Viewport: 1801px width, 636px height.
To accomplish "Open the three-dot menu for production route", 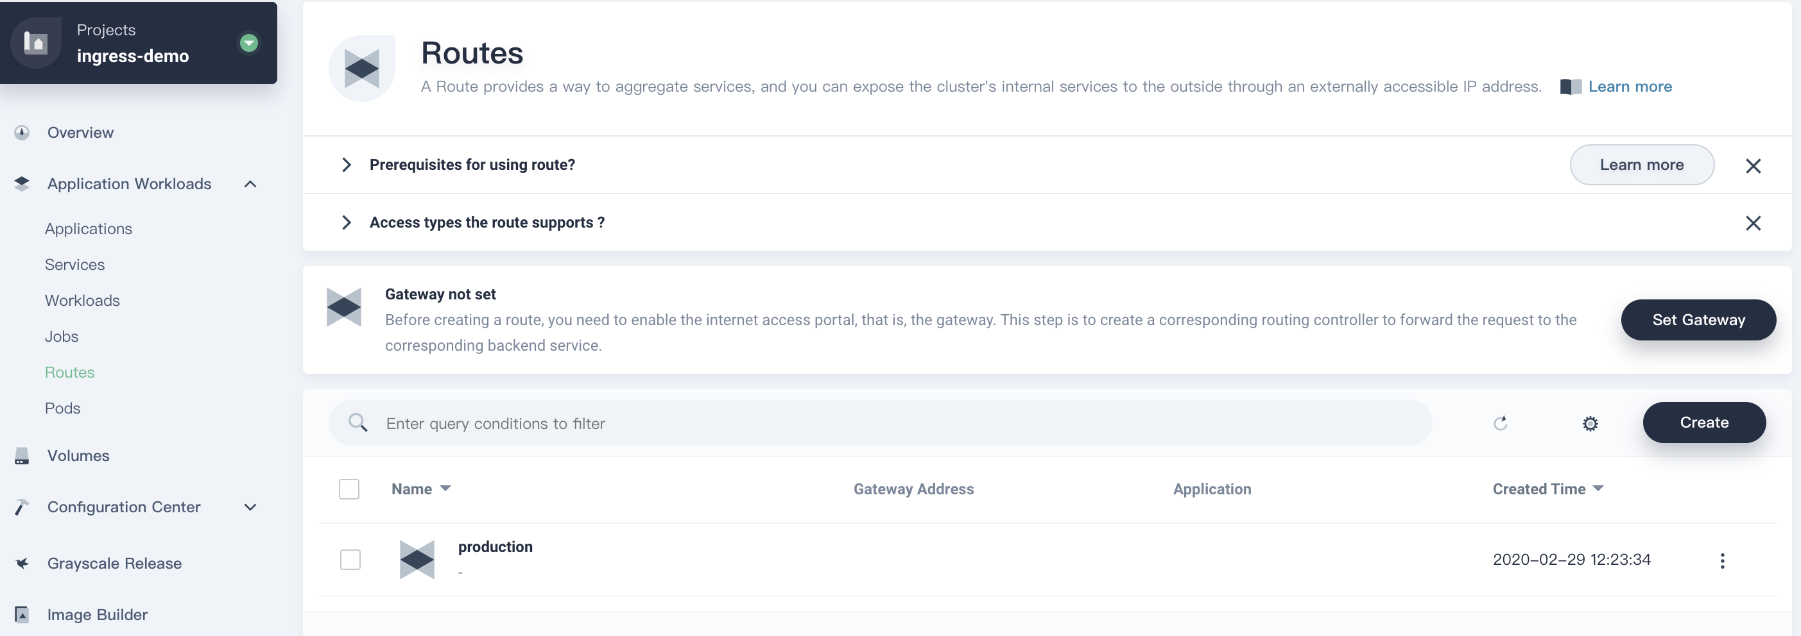I will 1721,560.
